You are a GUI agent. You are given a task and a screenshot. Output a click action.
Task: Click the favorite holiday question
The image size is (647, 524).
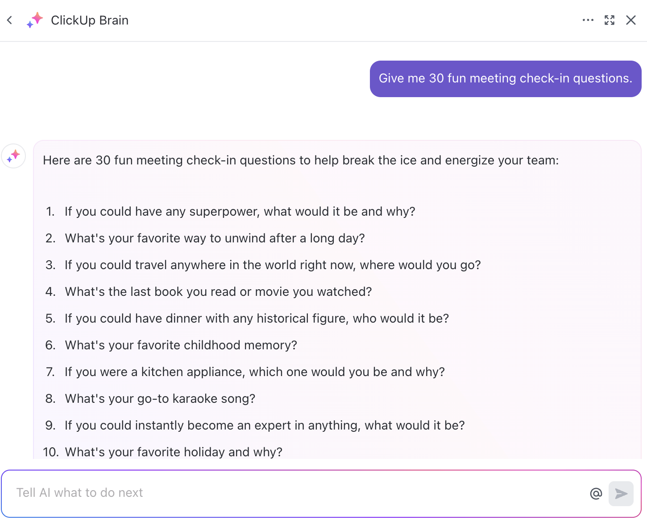coord(173,452)
